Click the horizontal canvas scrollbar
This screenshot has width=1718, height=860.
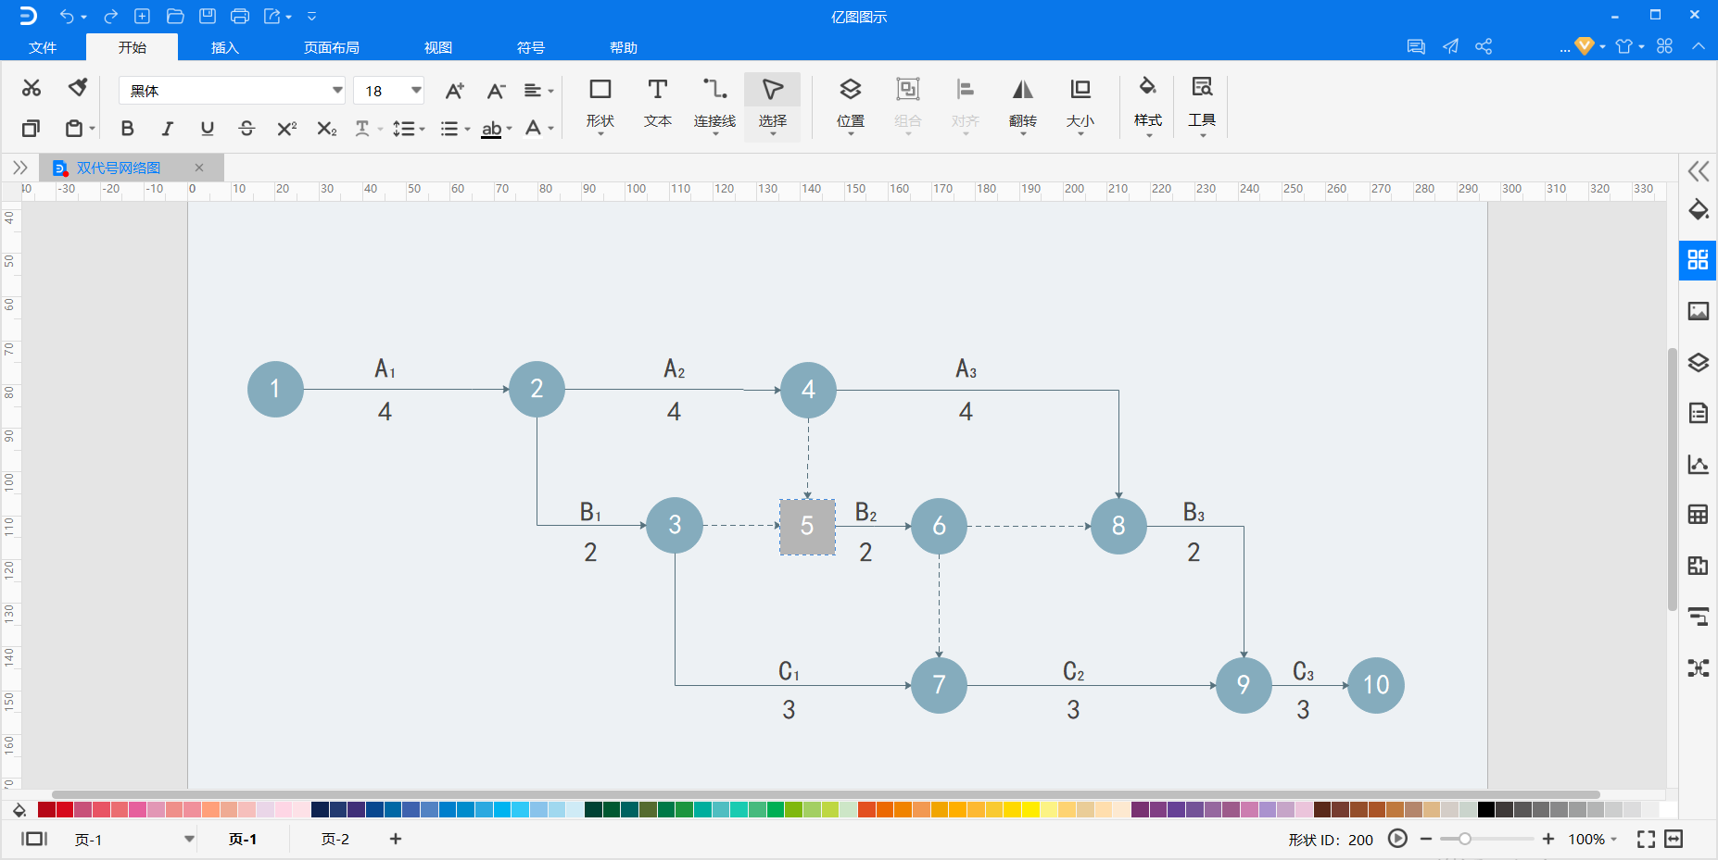825,794
